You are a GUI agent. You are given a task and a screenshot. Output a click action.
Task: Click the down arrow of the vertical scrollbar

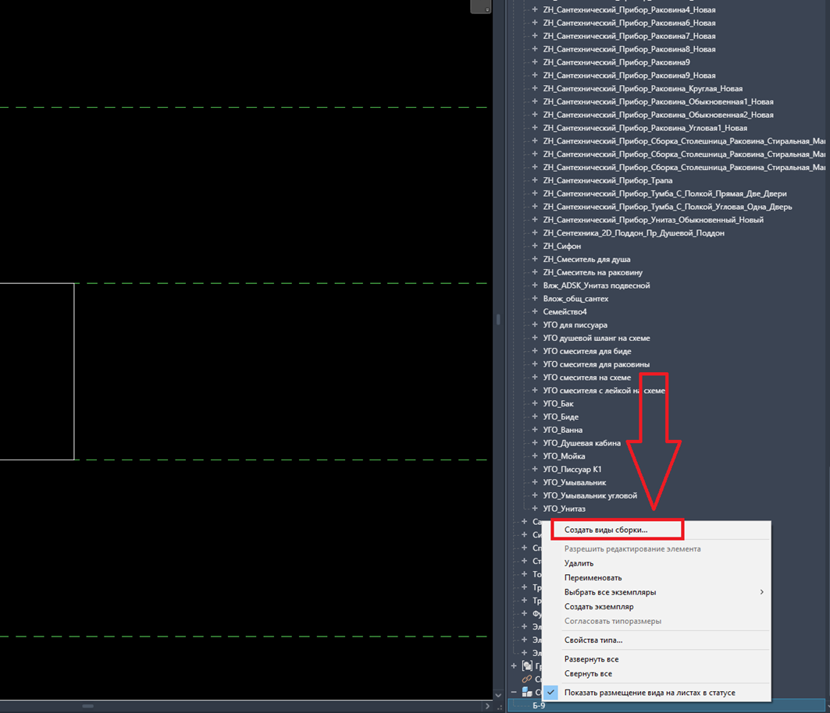pyautogui.click(x=497, y=695)
